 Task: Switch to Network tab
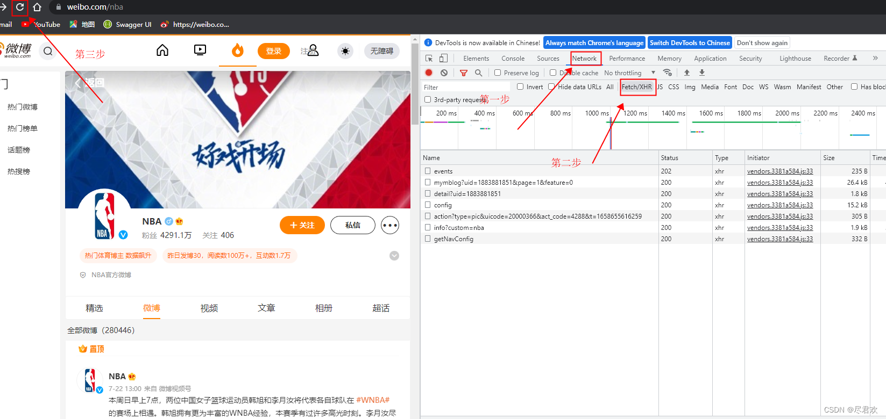[x=584, y=58]
